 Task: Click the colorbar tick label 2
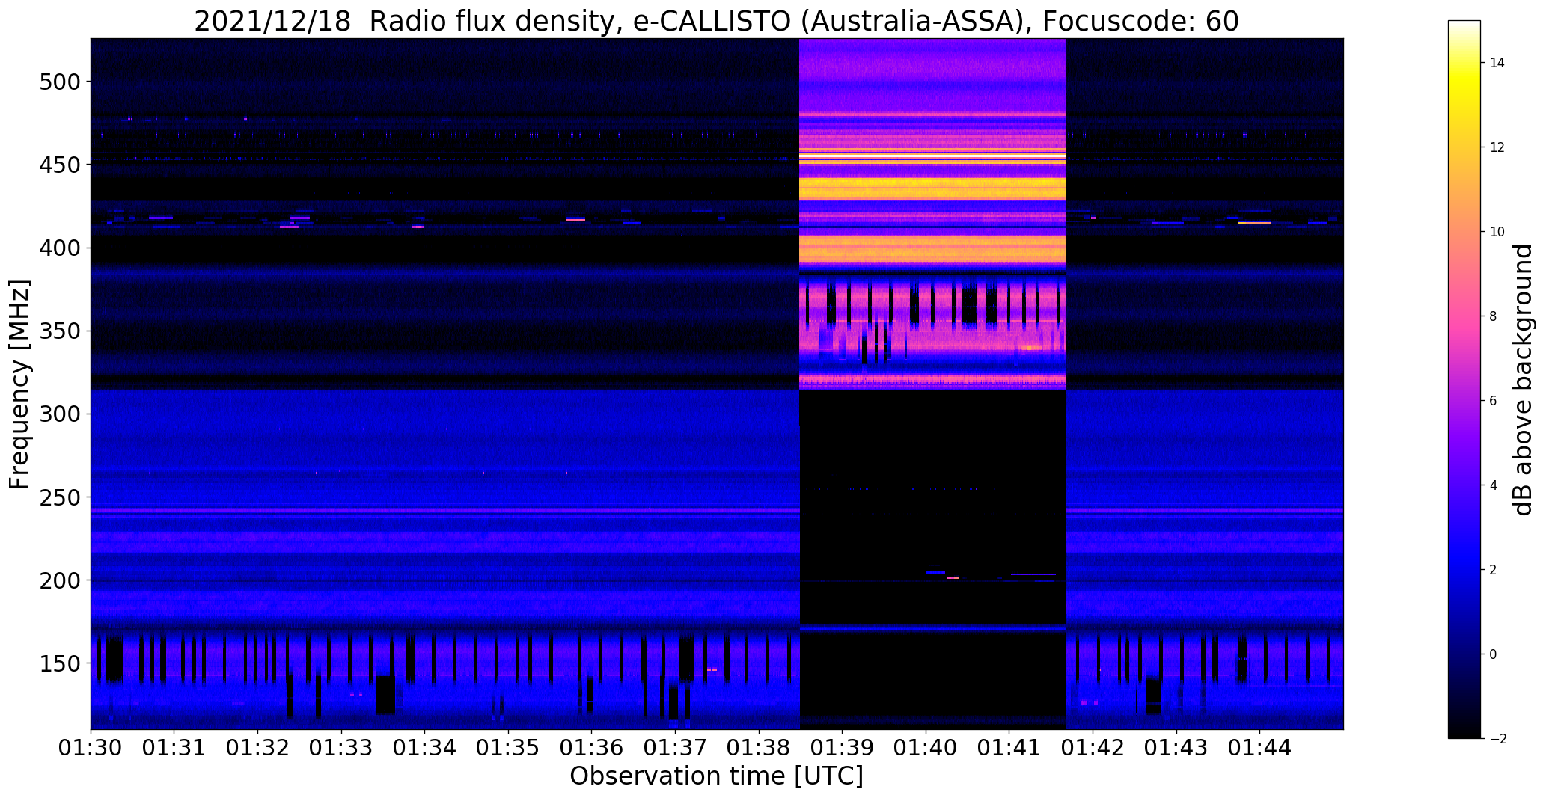coord(1494,570)
